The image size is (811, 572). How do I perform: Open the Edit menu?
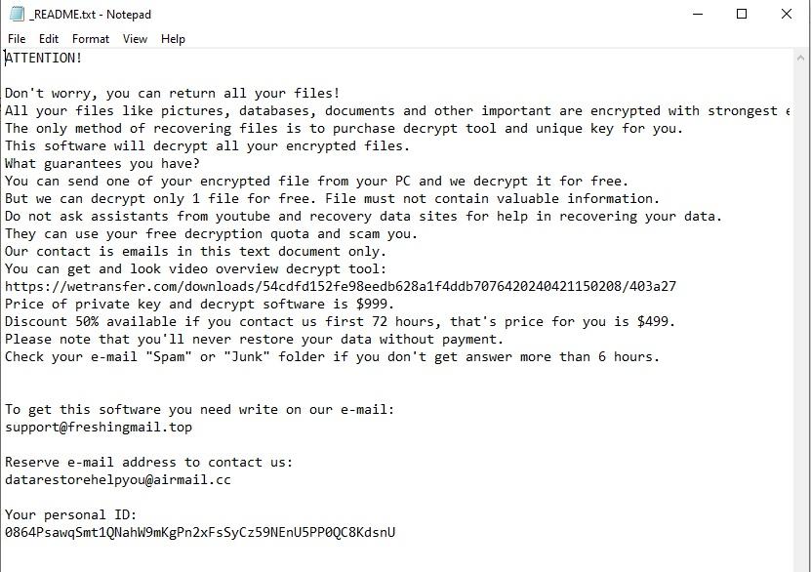pyautogui.click(x=49, y=39)
